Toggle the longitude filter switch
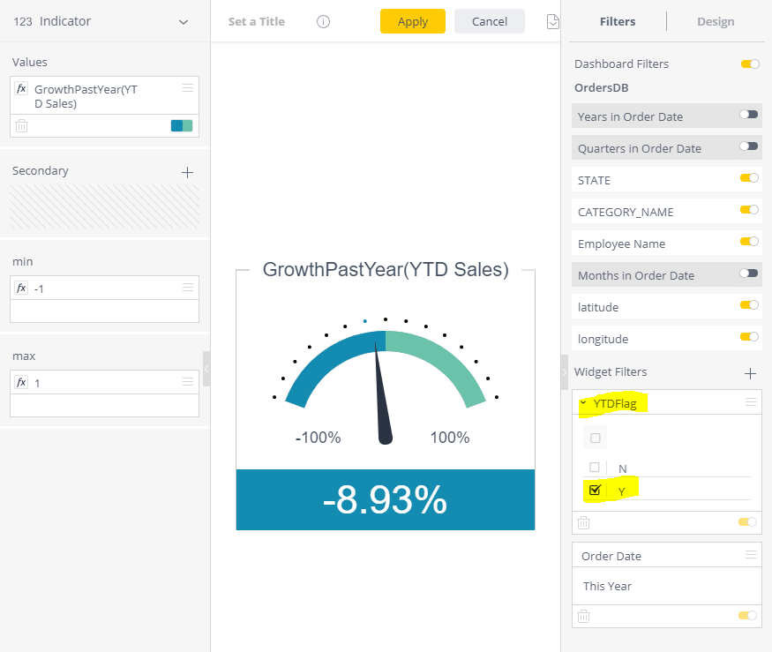This screenshot has width=772, height=652. (x=749, y=337)
